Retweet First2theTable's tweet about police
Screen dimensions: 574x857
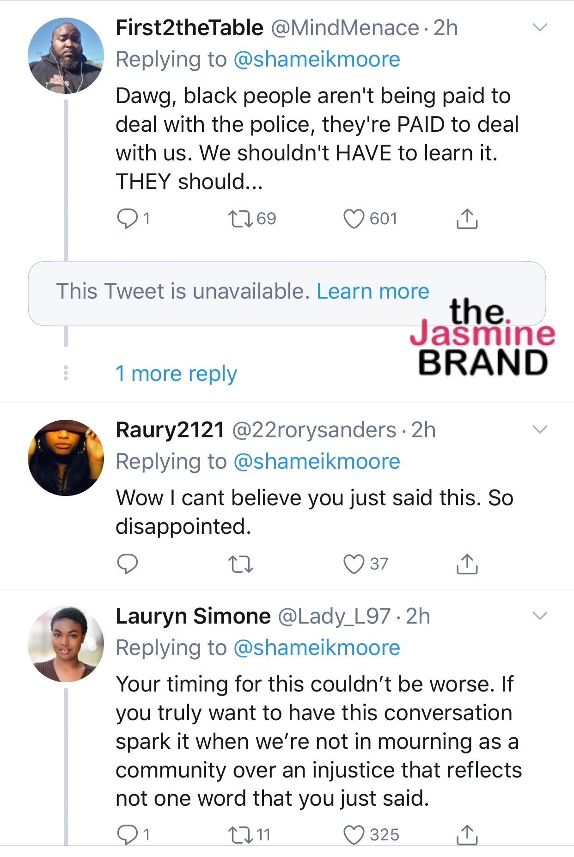pyautogui.click(x=241, y=219)
